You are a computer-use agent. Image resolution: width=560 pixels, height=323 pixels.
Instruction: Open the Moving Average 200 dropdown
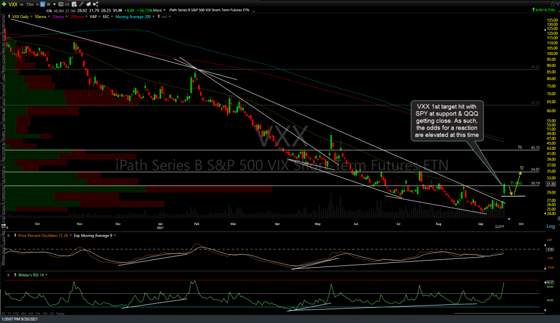(x=153, y=16)
